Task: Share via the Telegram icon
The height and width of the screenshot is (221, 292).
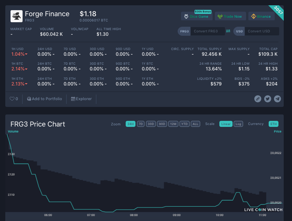Action: (277, 99)
